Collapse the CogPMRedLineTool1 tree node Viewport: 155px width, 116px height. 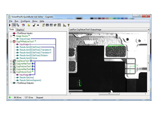point(11,42)
